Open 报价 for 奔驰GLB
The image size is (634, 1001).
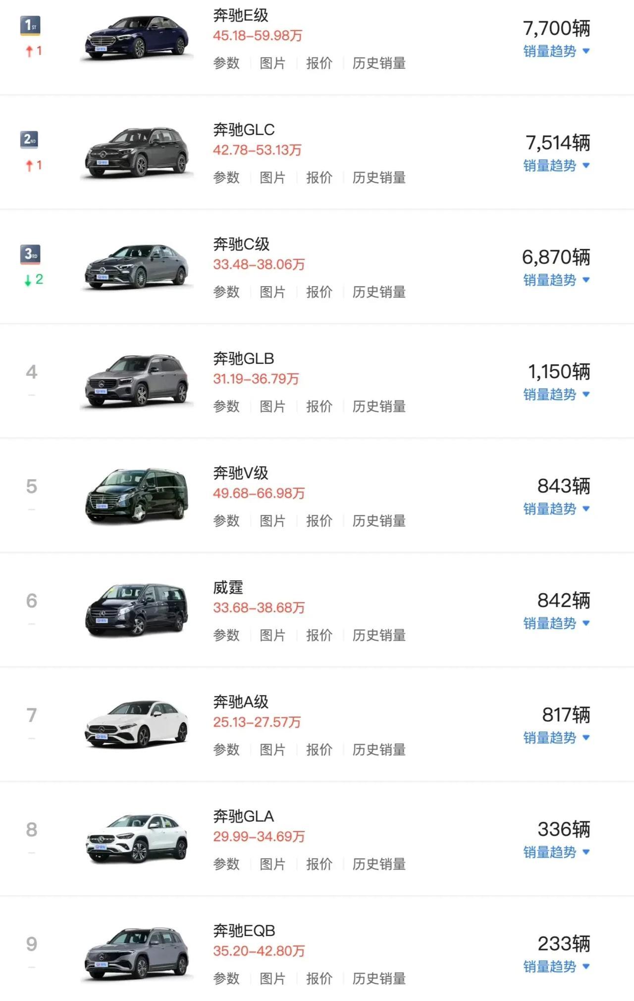click(319, 406)
